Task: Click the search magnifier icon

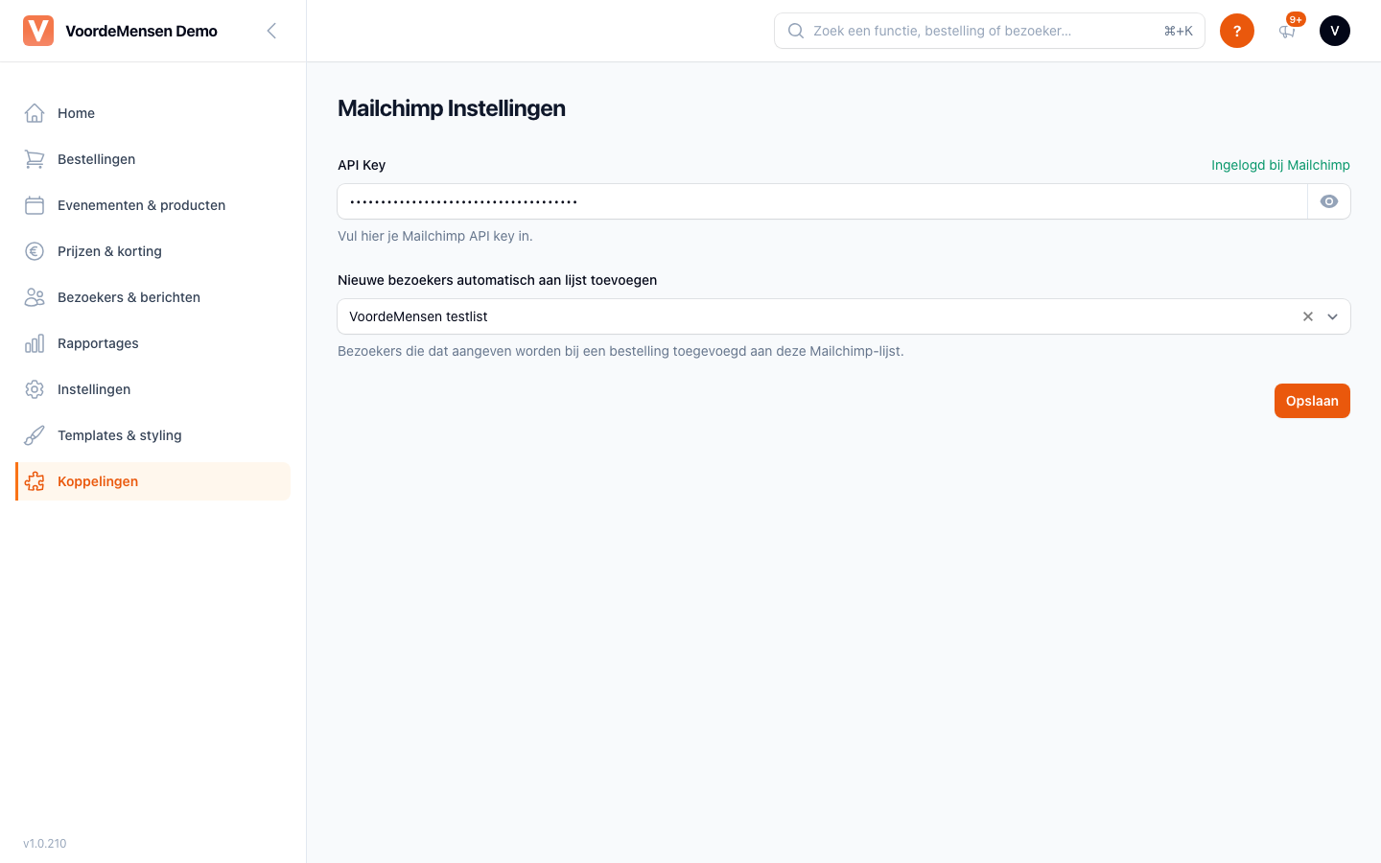Action: (796, 31)
